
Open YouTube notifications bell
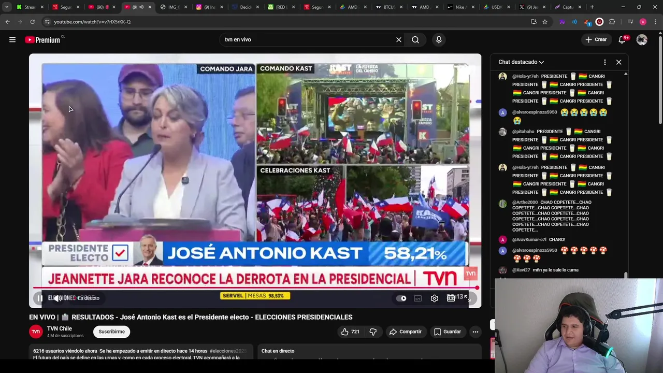tap(623, 39)
